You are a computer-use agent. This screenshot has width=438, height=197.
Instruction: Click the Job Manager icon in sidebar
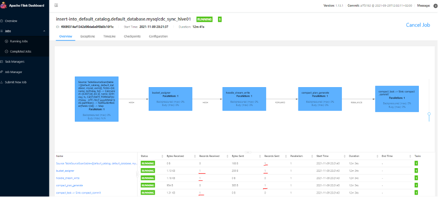click(x=2, y=72)
